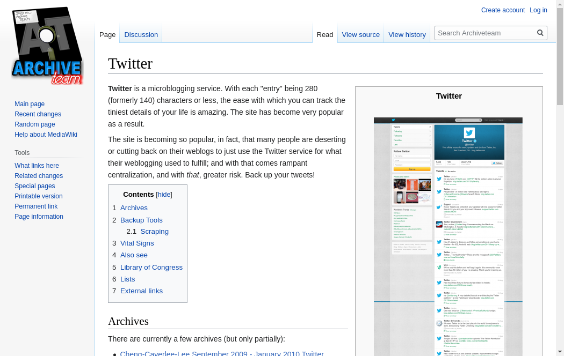Jump to Library of Congress section
564x356 pixels.
[x=151, y=267]
